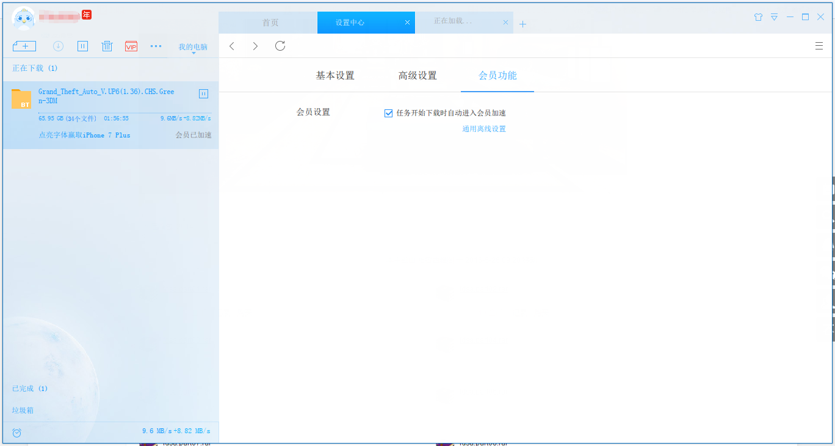Click the alarm clock scheduler icon
Image resolution: width=835 pixels, height=446 pixels.
pyautogui.click(x=17, y=433)
